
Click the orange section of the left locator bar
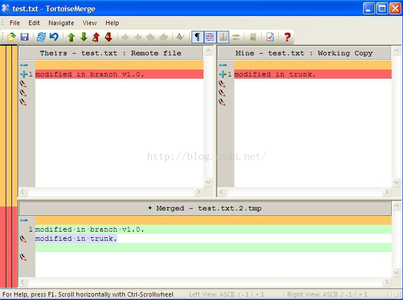9,126
